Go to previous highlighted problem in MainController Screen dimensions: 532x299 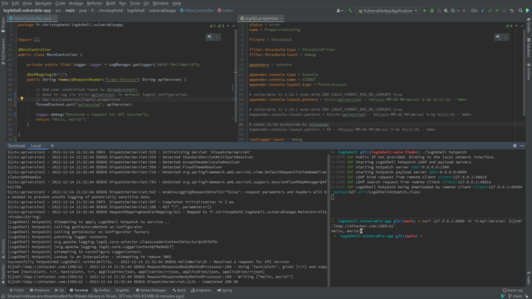228,26
